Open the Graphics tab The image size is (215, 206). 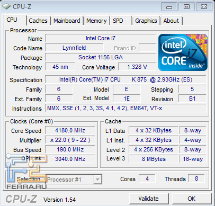pyautogui.click(x=146, y=21)
